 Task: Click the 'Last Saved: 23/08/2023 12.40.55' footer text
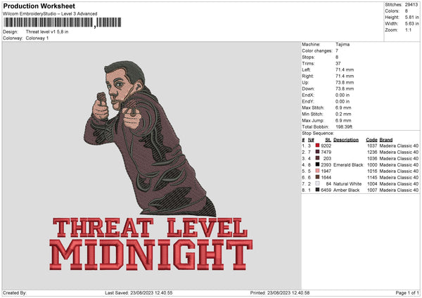[139, 292]
